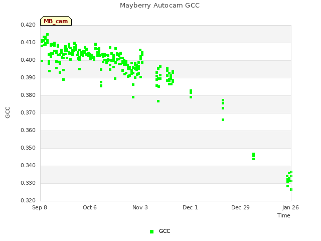Click the GCC legend text label
Image resolution: width=321 pixels, height=241 pixels.
click(165, 231)
